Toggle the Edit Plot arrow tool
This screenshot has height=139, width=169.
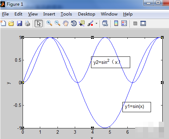(38, 23)
